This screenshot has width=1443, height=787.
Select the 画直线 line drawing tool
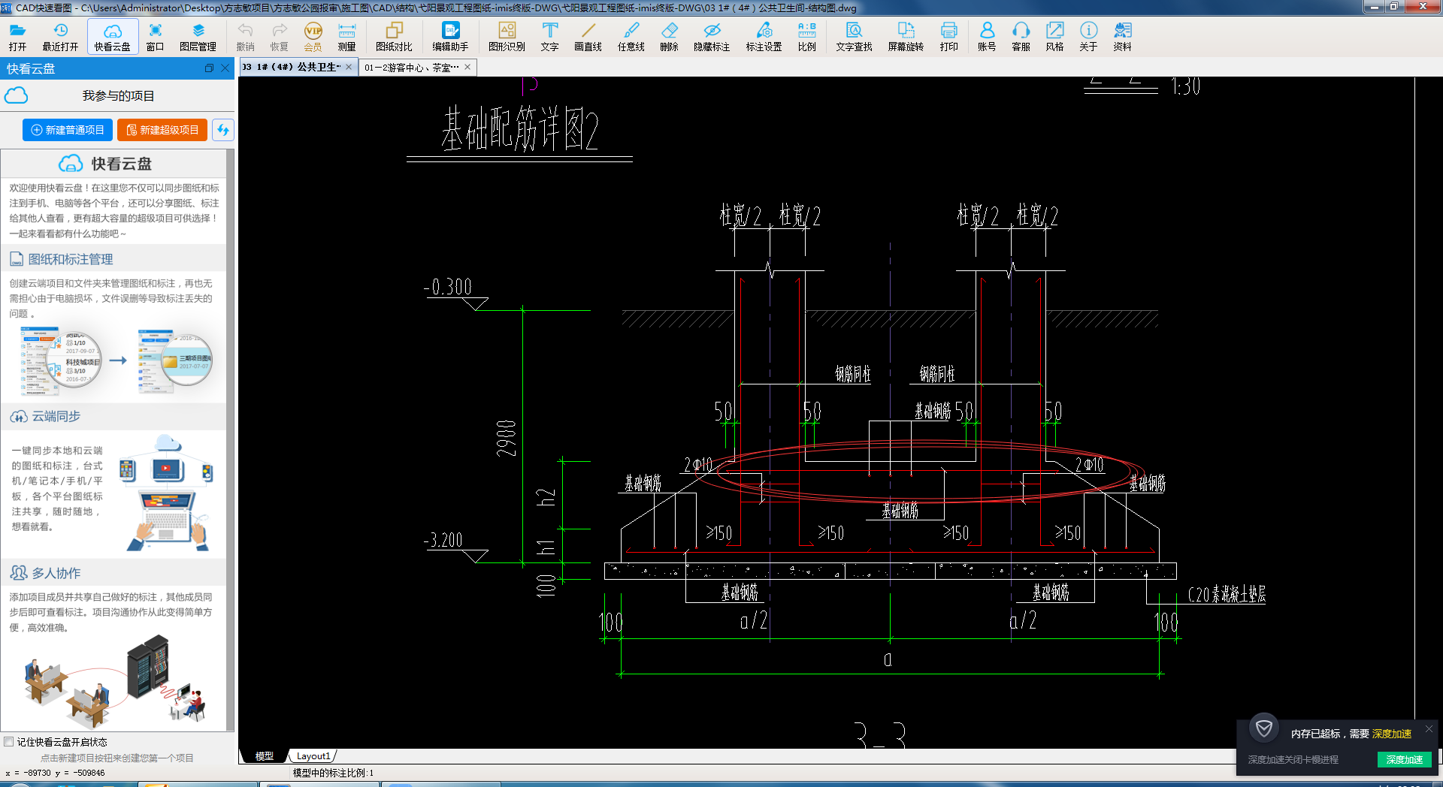coord(588,37)
